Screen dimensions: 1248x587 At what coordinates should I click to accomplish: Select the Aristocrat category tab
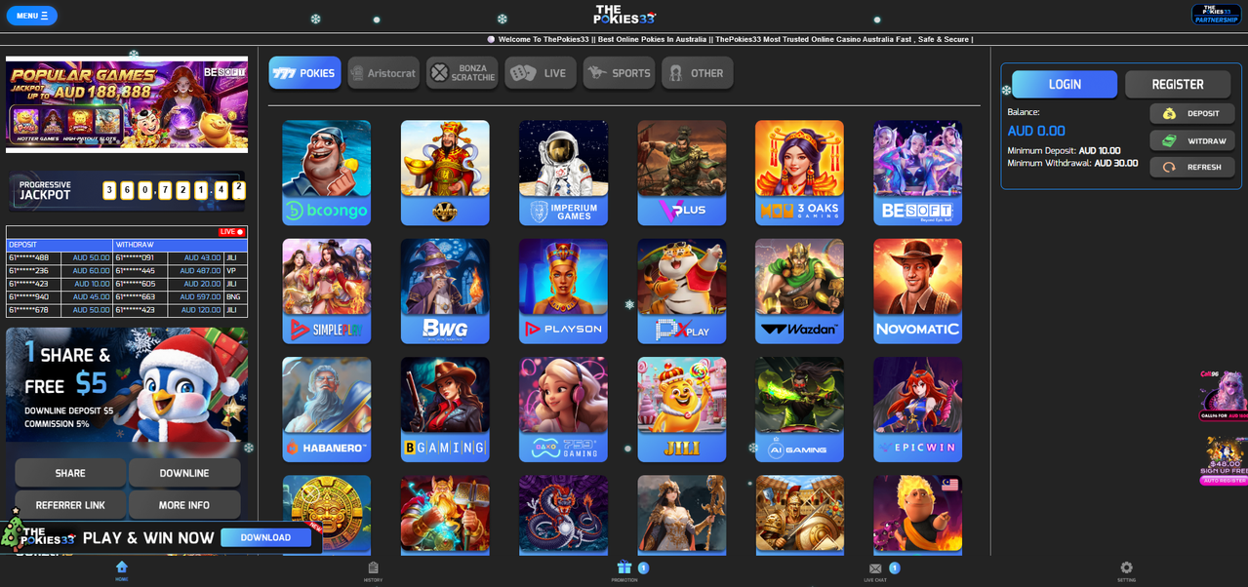pos(383,73)
